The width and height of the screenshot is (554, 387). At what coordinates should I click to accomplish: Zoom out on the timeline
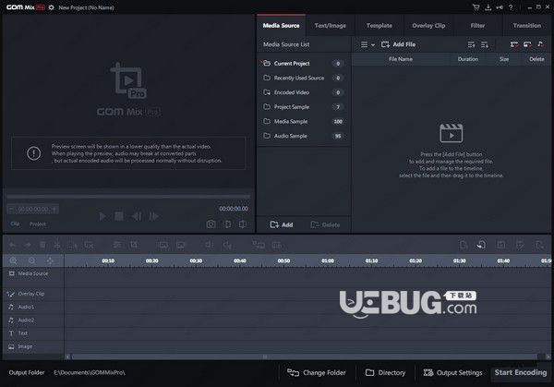(31, 260)
